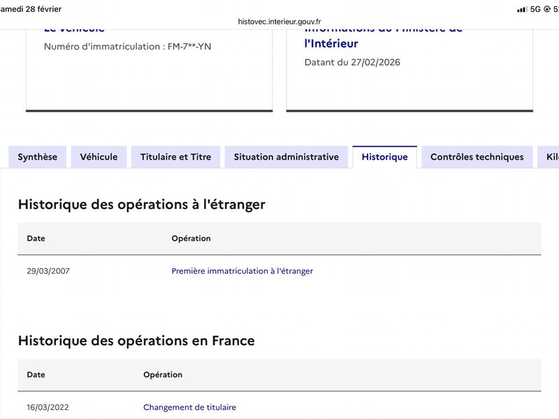559x419 pixels.
Task: Click the 29/03/2007 date cell
Action: 48,271
